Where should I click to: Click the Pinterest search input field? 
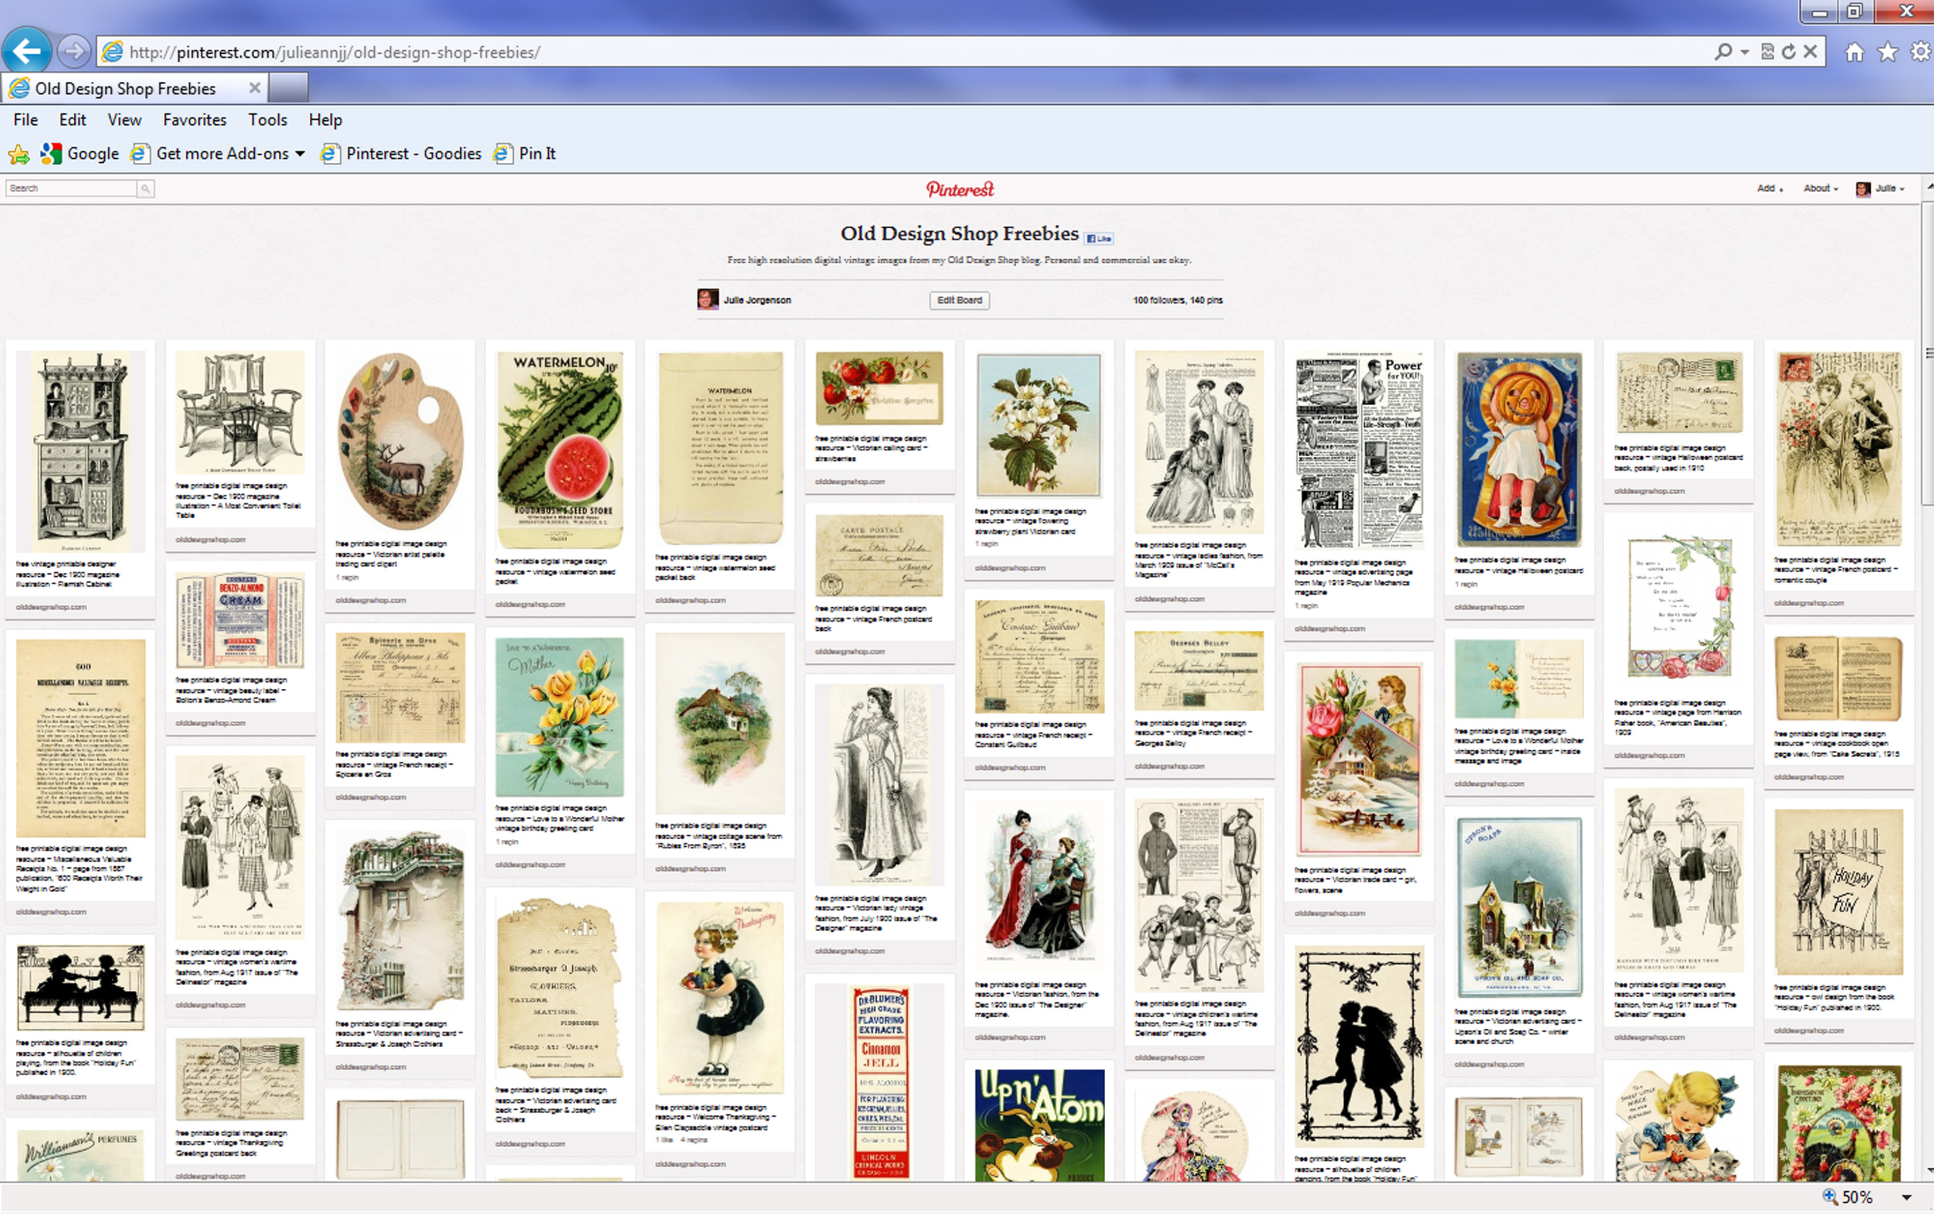tap(71, 189)
